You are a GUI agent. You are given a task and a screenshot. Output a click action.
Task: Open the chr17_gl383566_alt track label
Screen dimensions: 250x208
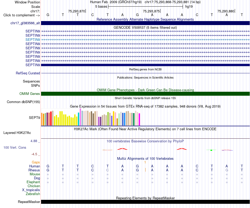pyautogui.click(x=25, y=23)
